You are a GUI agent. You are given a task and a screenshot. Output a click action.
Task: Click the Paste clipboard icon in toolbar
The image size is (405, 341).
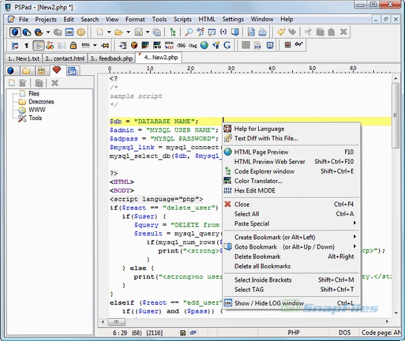click(x=332, y=32)
